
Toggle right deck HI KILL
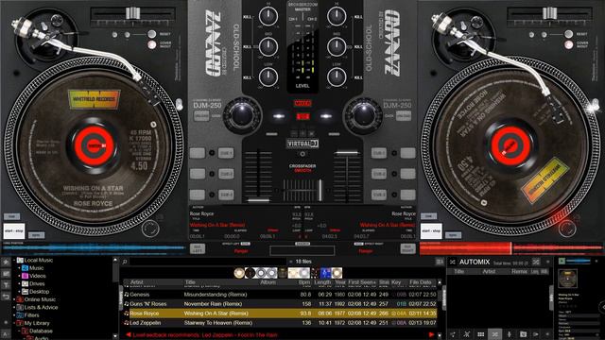[358, 17]
